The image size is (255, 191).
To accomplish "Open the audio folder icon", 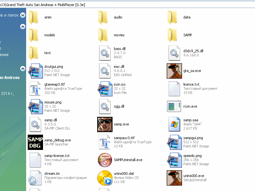I will [x=103, y=18].
